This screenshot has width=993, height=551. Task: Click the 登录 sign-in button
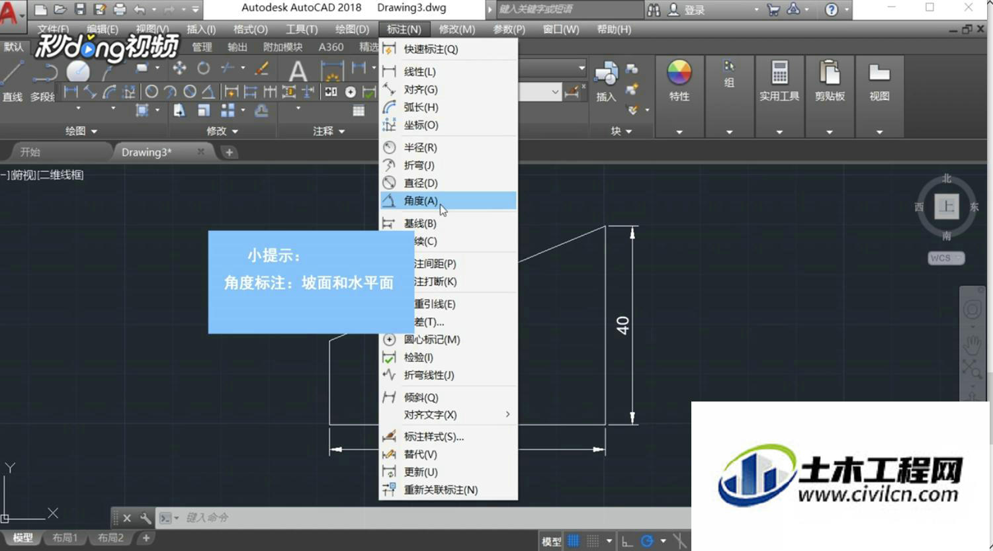coord(687,10)
